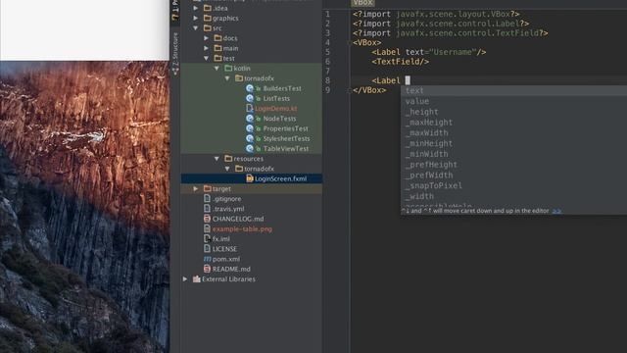Viewport: 627px width, 353px height.
Task: Select LoginScreen.fxml in project tree
Action: (252, 178)
